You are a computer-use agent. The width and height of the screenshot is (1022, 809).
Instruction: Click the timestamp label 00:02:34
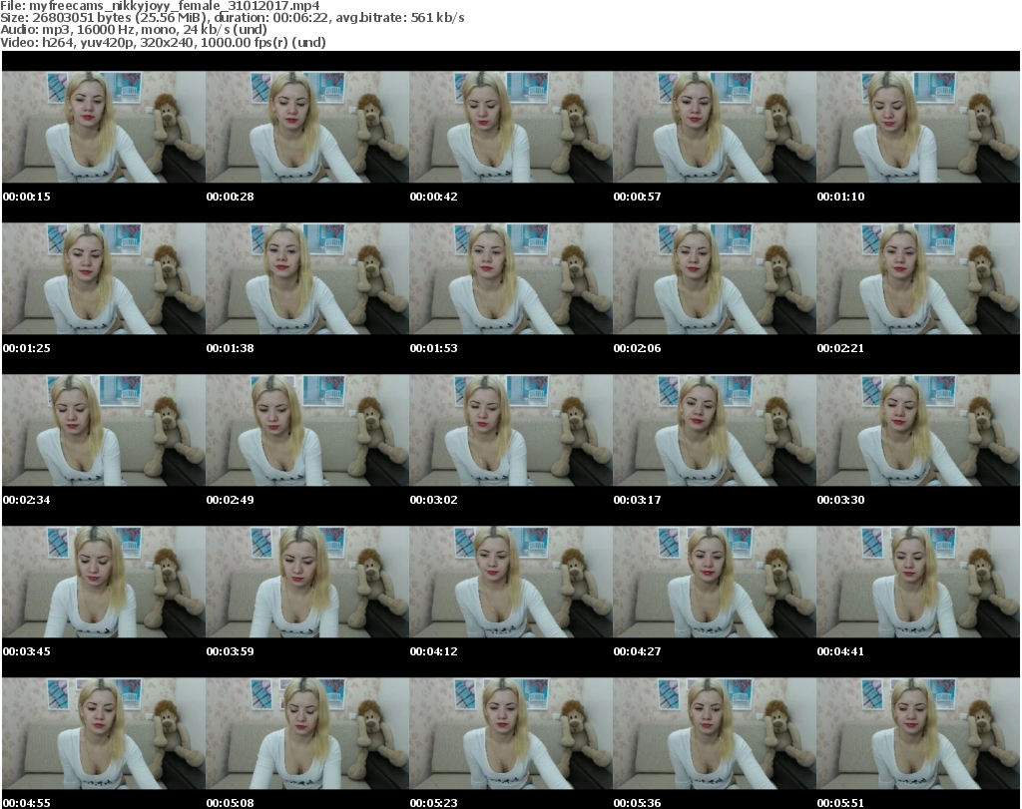[x=27, y=500]
